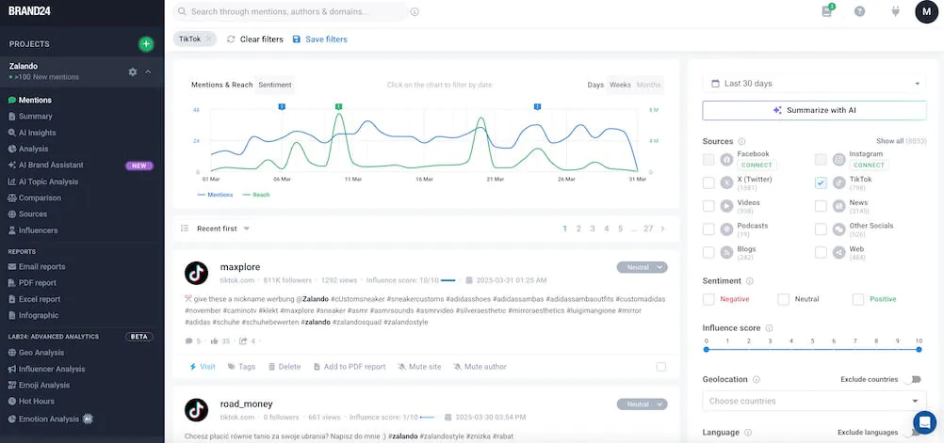Open maxplore Neutral sentiment dropdown

pyautogui.click(x=642, y=267)
